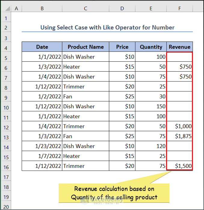Viewport: 204px width, 210px height.
Task: Select column A header
Action: point(16,8)
